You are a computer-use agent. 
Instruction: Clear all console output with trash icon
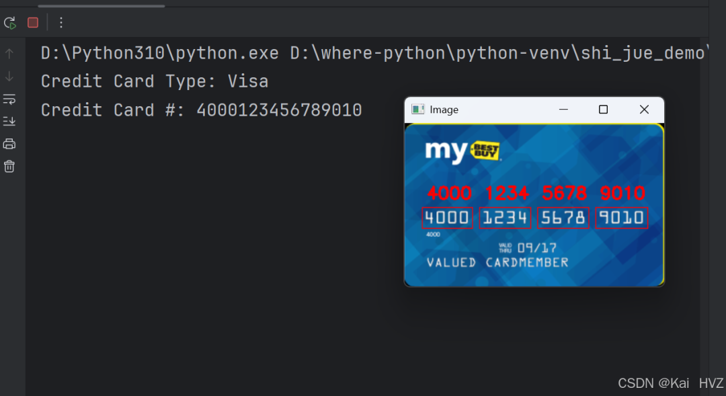pyautogui.click(x=9, y=166)
